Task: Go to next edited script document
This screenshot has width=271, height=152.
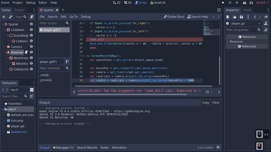Action: [218, 17]
